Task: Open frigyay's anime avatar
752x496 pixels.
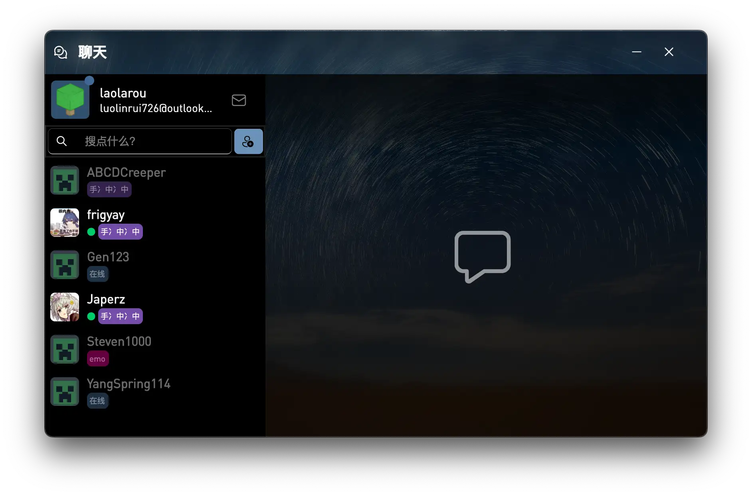Action: (65, 222)
